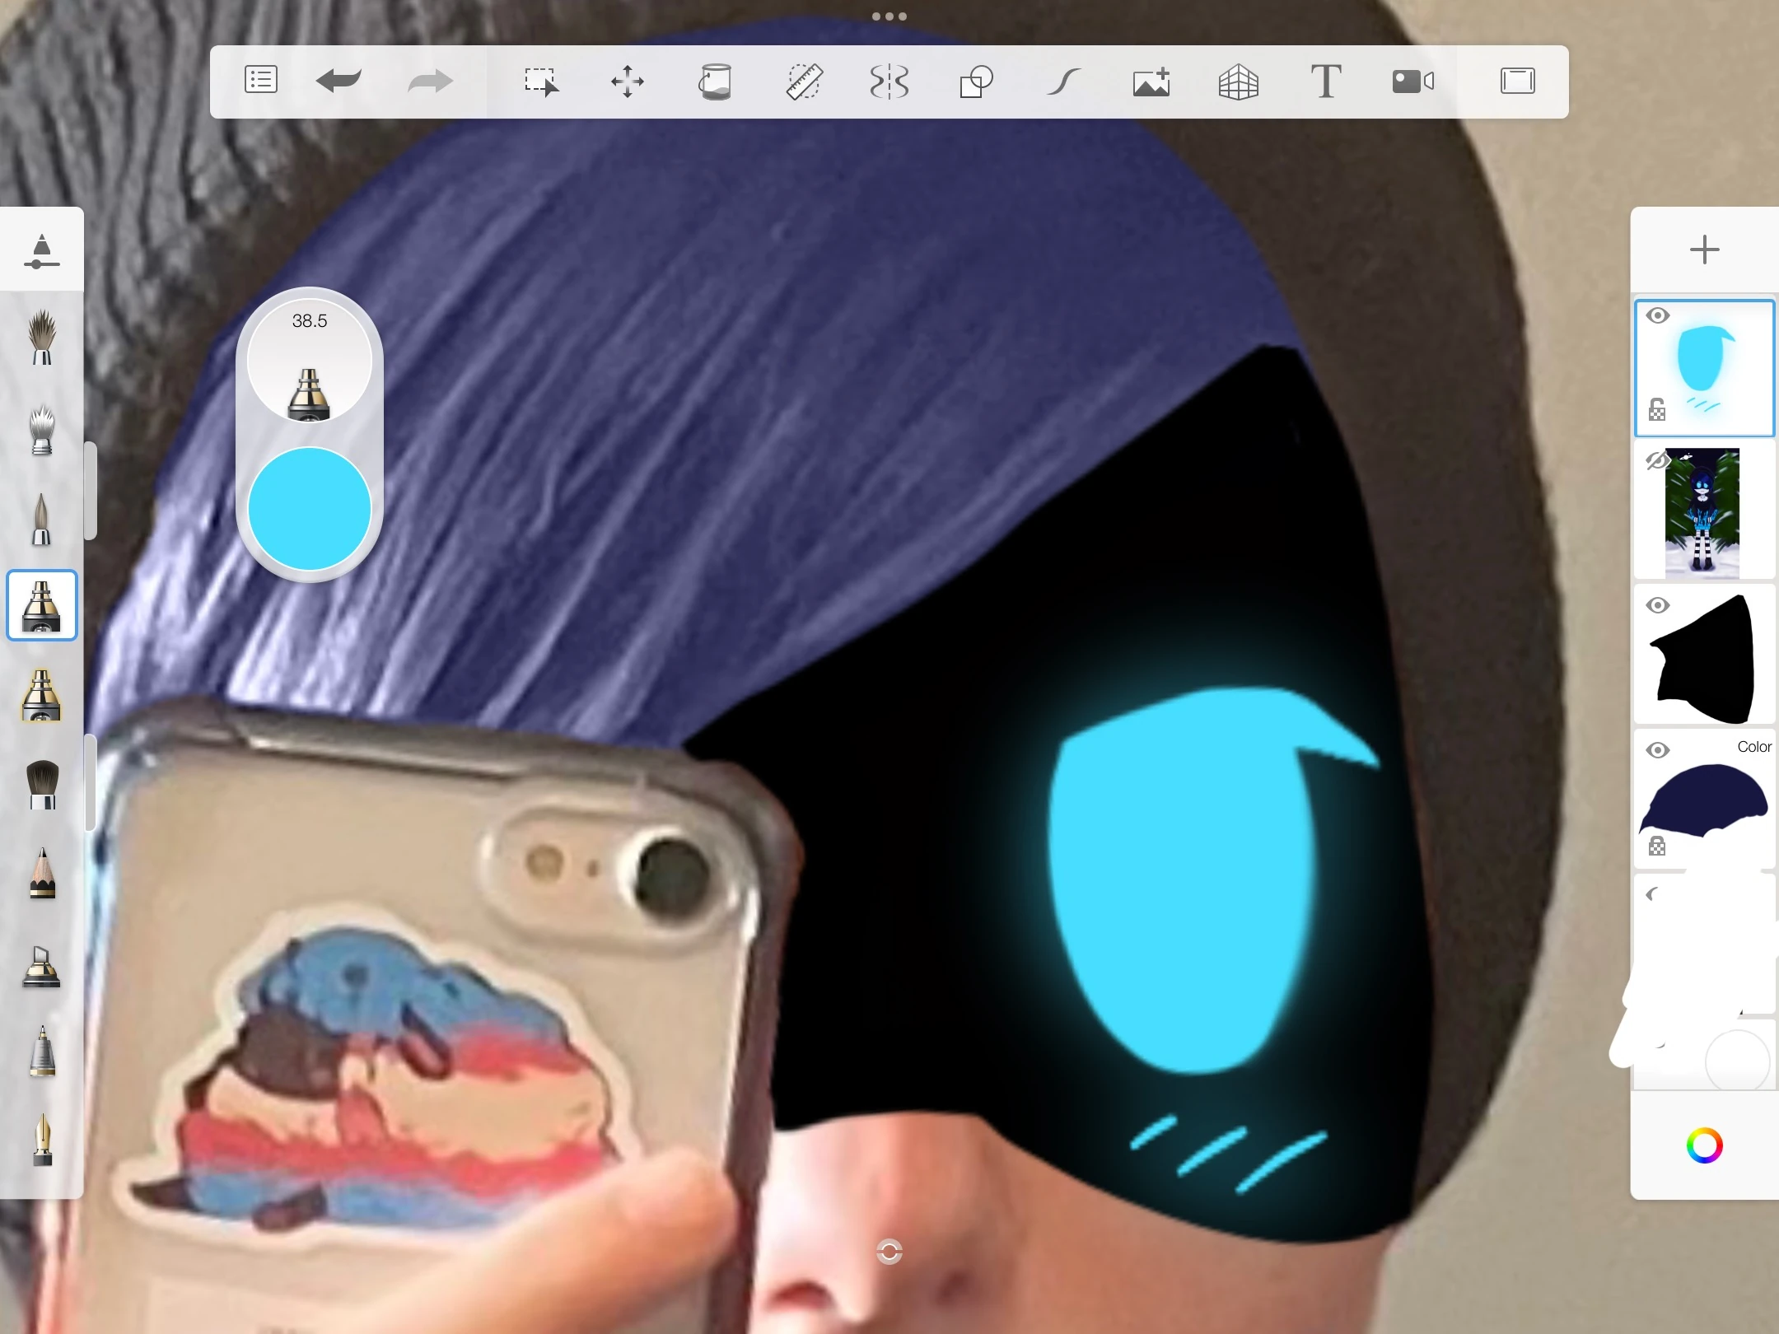Choose the Transform move tool
The width and height of the screenshot is (1779, 1334).
pyautogui.click(x=628, y=82)
